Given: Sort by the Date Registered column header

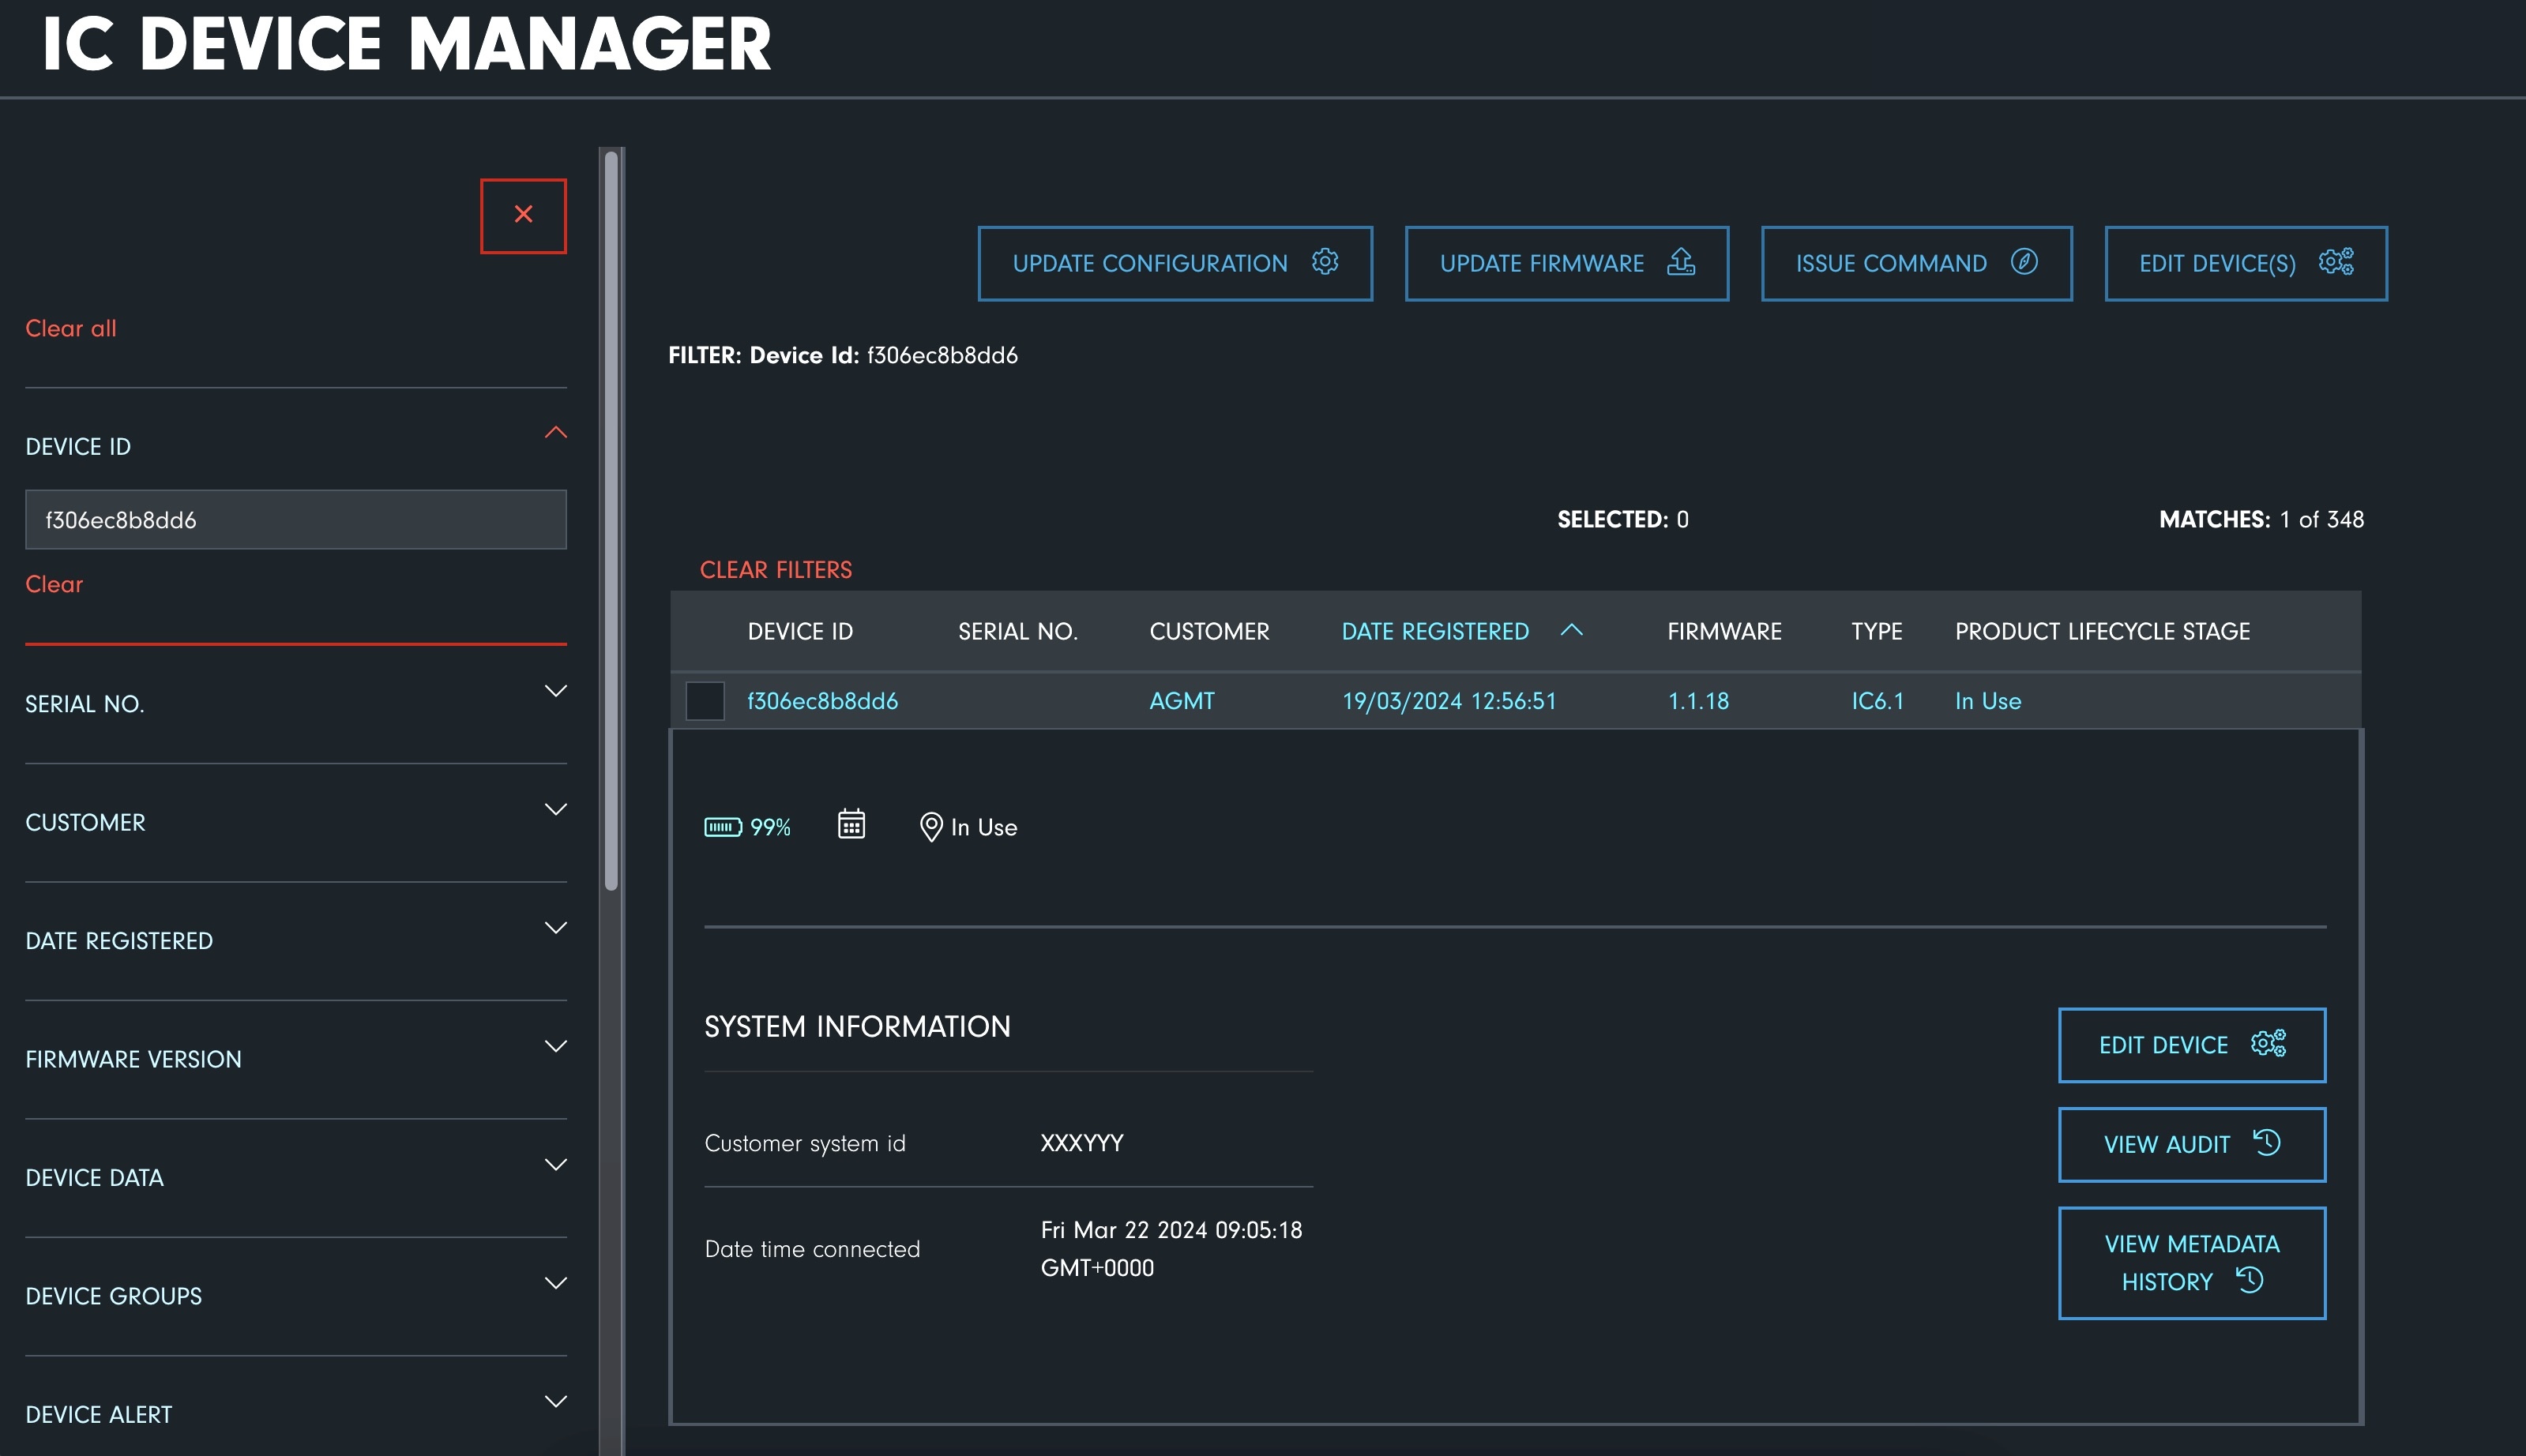Looking at the screenshot, I should [x=1434, y=632].
